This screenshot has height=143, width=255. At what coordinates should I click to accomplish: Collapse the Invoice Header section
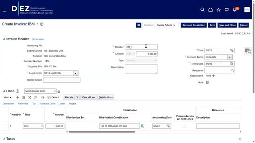(4, 39)
